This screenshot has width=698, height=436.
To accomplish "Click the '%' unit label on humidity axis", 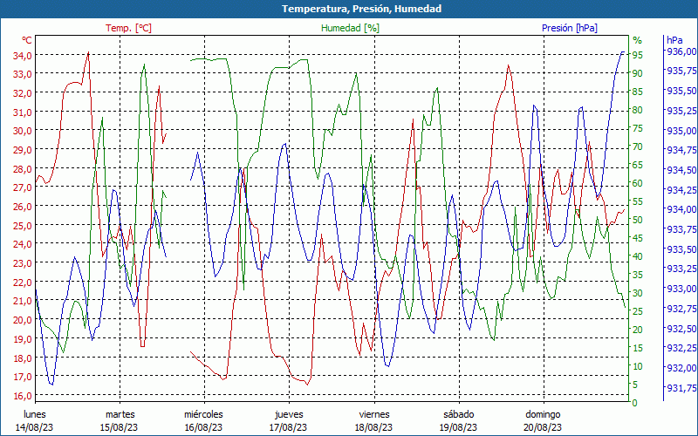I will pyautogui.click(x=638, y=40).
